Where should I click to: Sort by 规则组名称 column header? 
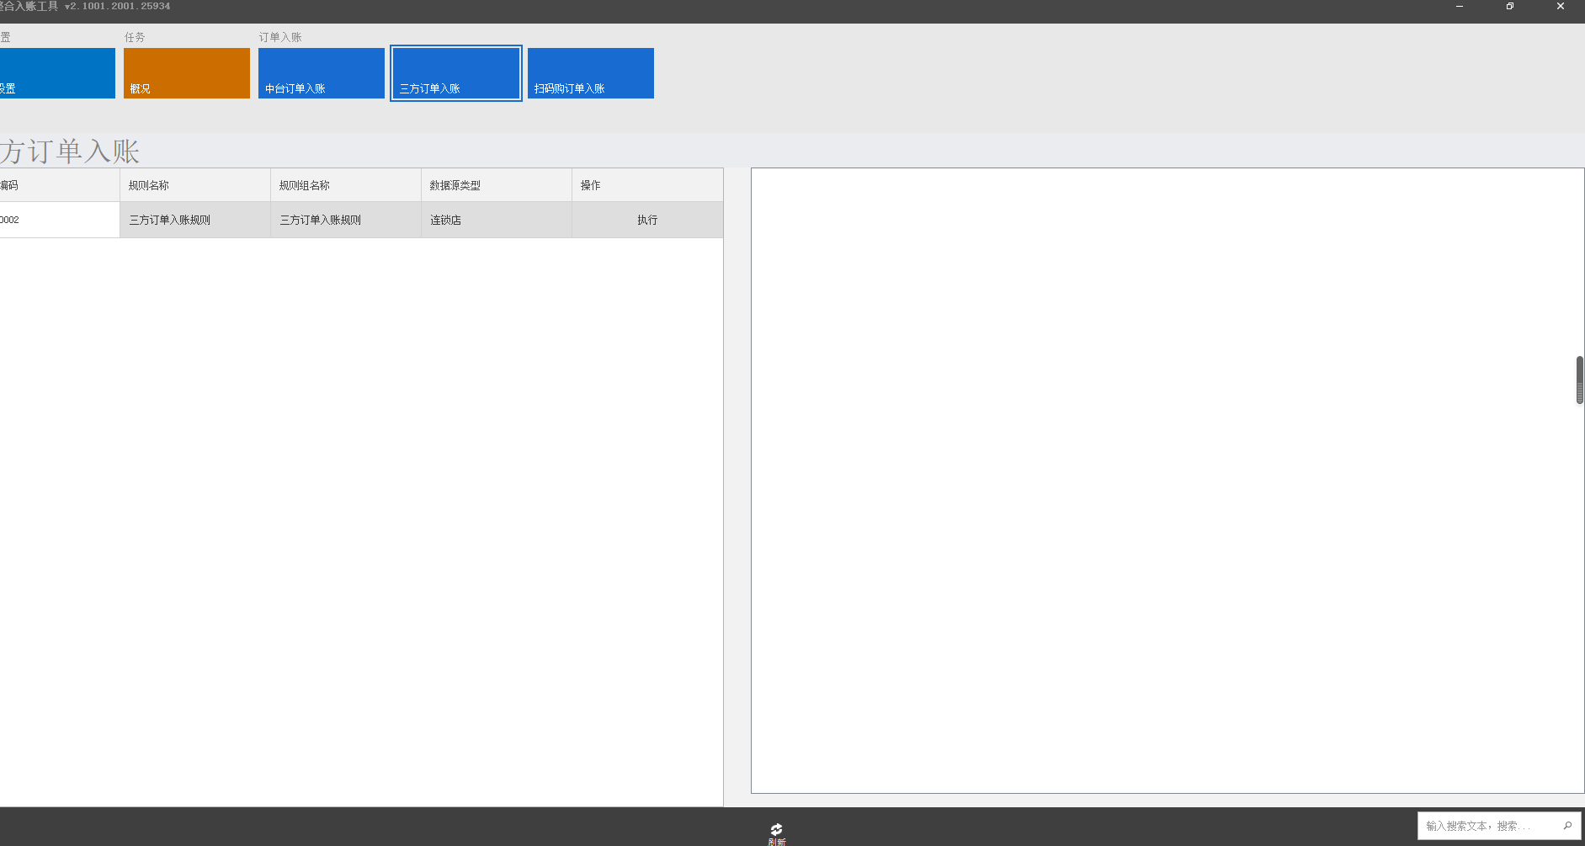346,185
